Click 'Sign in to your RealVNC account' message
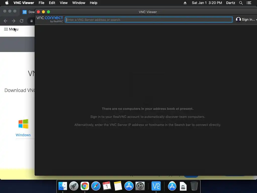 (148, 117)
